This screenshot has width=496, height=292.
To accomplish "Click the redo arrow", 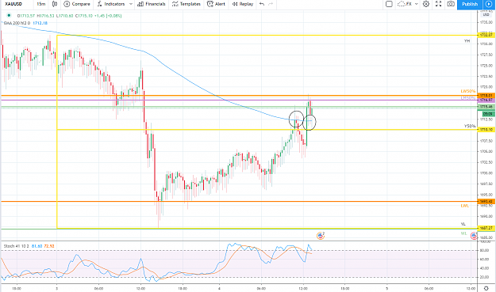I will pos(271,4).
